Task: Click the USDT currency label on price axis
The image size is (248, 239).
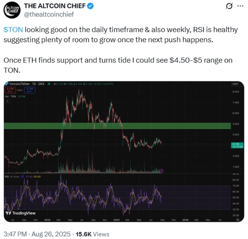Action: pos(235,84)
